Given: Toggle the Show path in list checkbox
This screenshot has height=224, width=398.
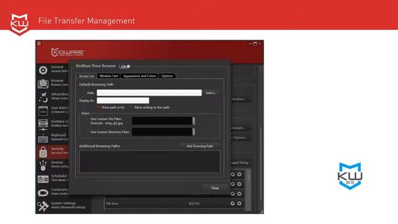Looking at the screenshot, I should [x=99, y=108].
